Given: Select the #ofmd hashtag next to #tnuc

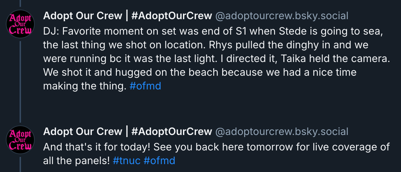Looking at the screenshot, I should point(159,160).
